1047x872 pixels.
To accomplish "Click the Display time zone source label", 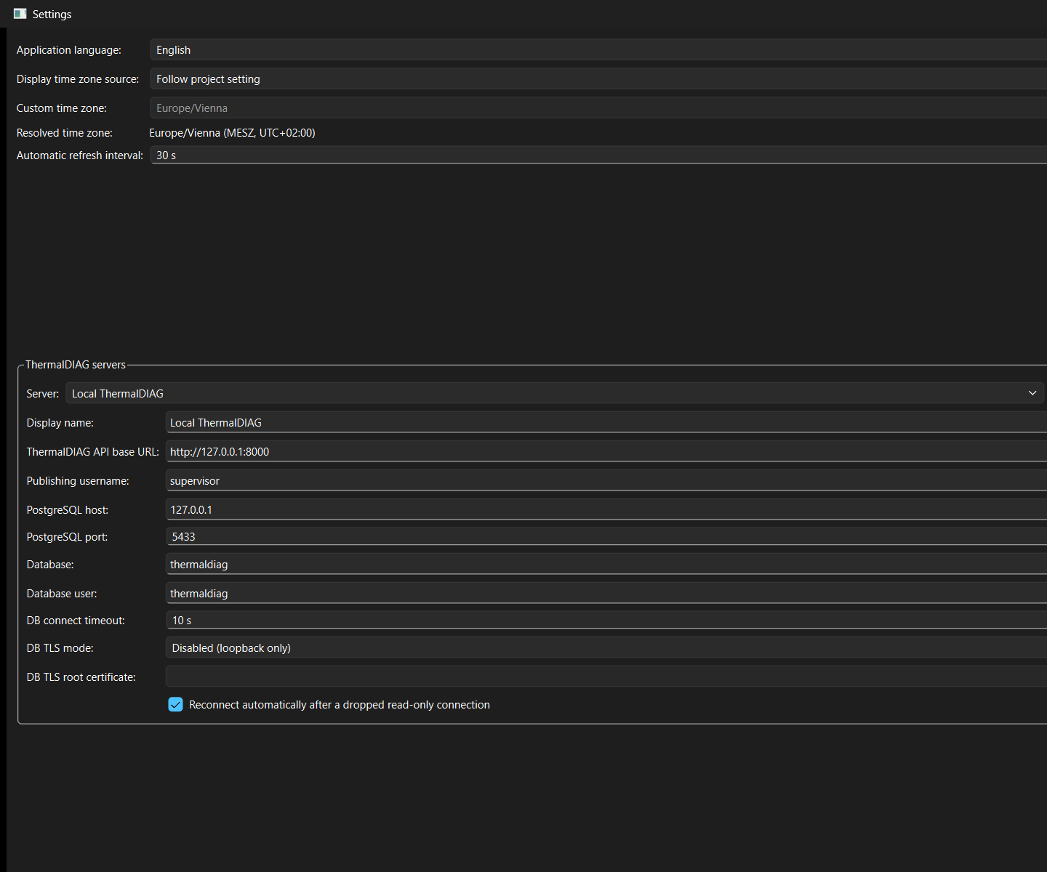I will coord(78,79).
